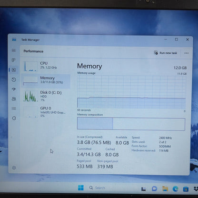
Task: Click the Memory composition bar
Action: [x=131, y=124]
